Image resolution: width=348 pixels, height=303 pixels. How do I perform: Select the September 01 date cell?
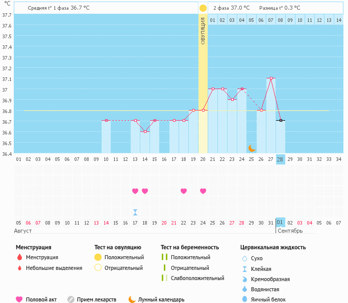click(x=280, y=223)
